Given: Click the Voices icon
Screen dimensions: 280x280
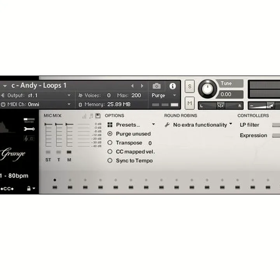Looking at the screenshot, I should [80, 96].
